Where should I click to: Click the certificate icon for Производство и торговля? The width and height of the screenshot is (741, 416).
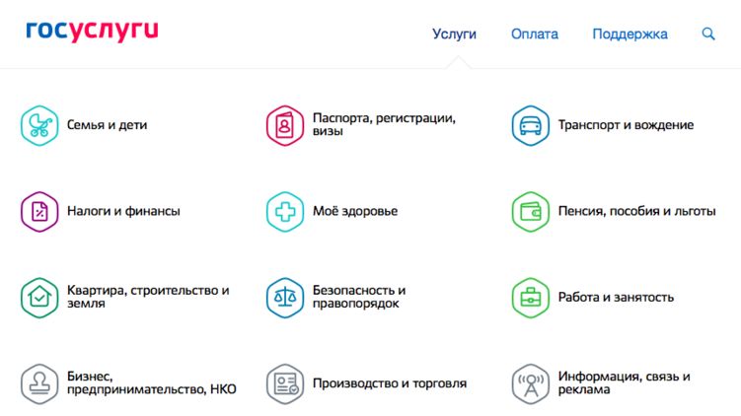285,382
